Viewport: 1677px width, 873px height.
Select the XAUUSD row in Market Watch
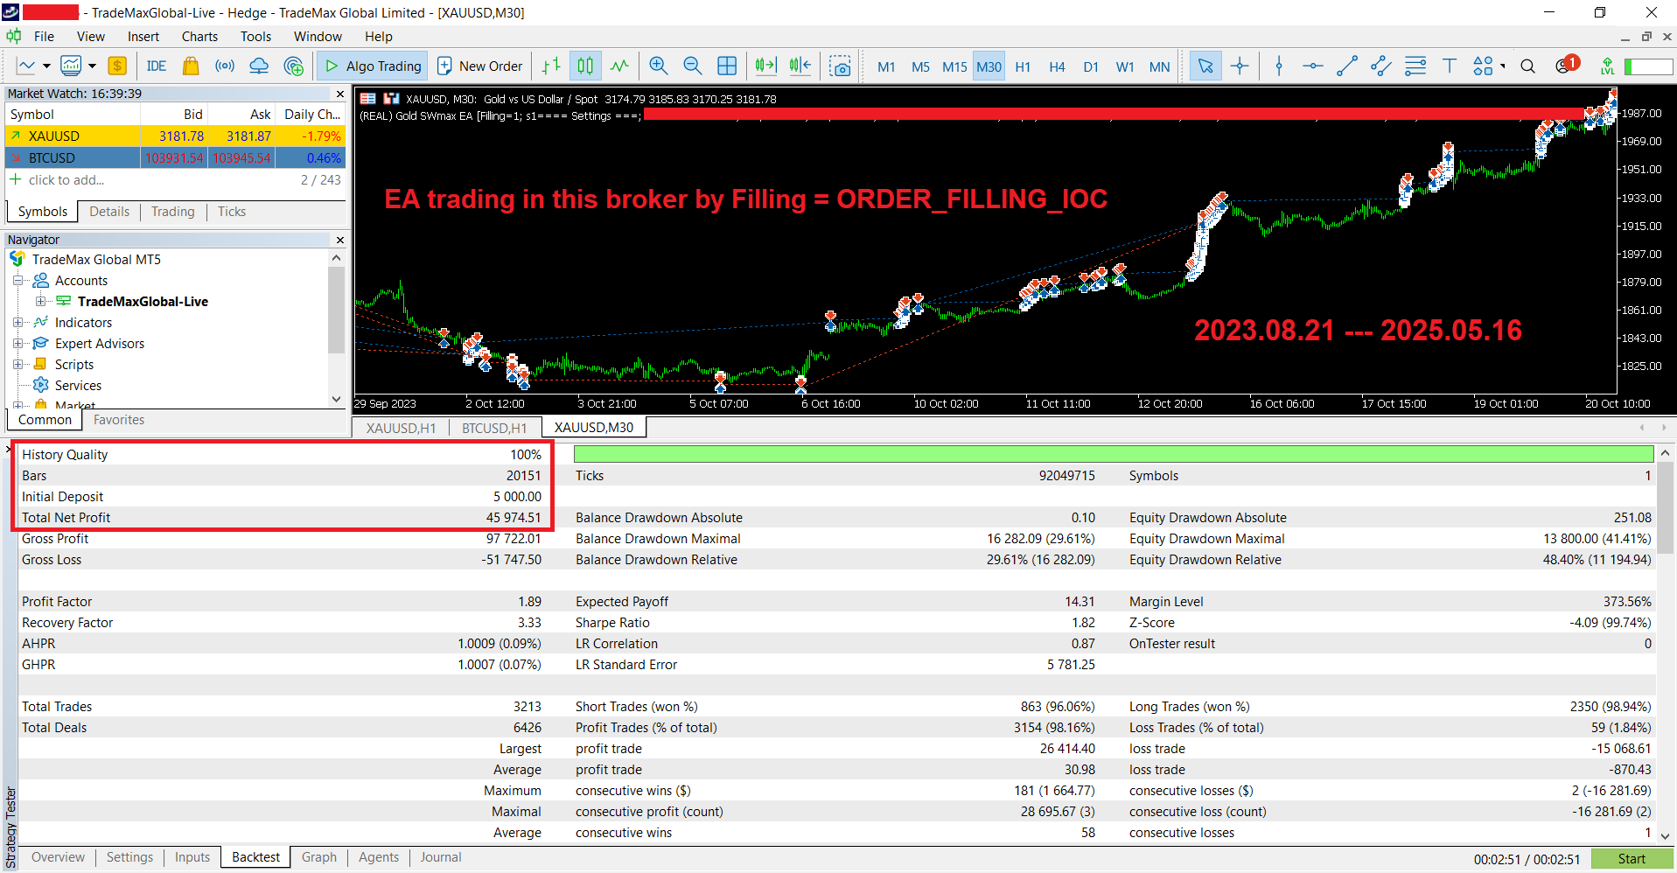(175, 136)
